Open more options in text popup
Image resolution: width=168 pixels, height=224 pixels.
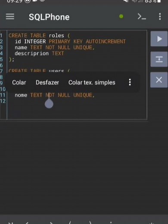coord(130,82)
